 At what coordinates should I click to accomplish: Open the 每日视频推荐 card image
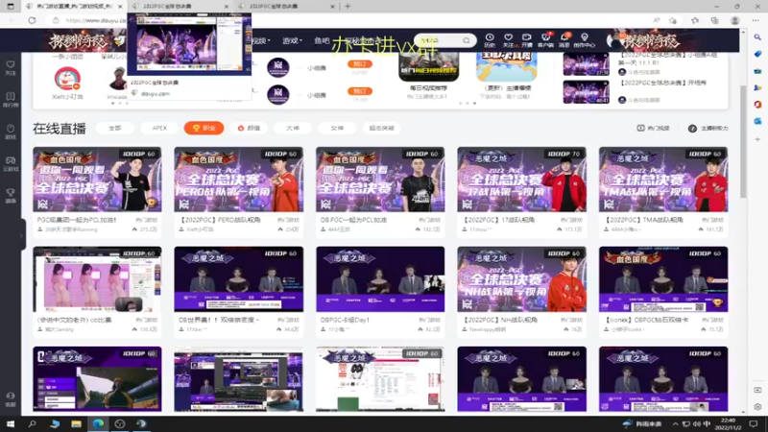coord(428,67)
